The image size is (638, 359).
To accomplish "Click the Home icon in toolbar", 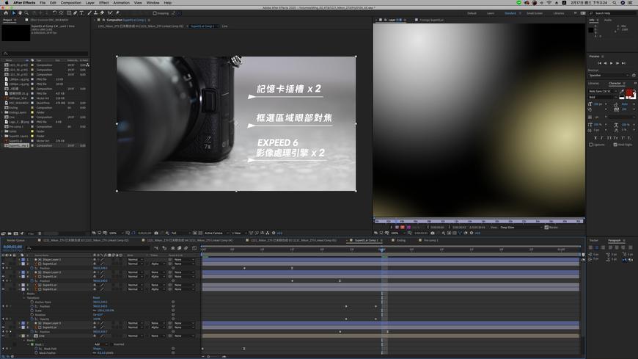I will point(6,13).
